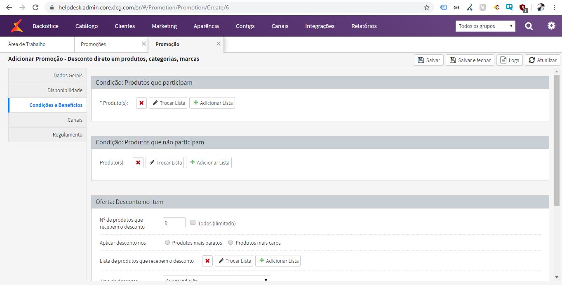Go to 'Dados Gerais' section
The width and height of the screenshot is (562, 285).
pyautogui.click(x=47, y=76)
